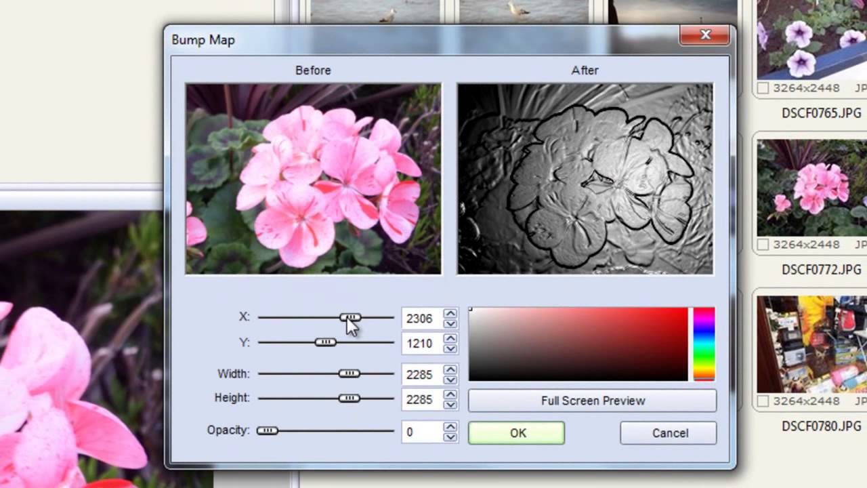Select the checkbox under the DSCF0772.JPG image
This screenshot has width=867, height=488.
coord(763,245)
